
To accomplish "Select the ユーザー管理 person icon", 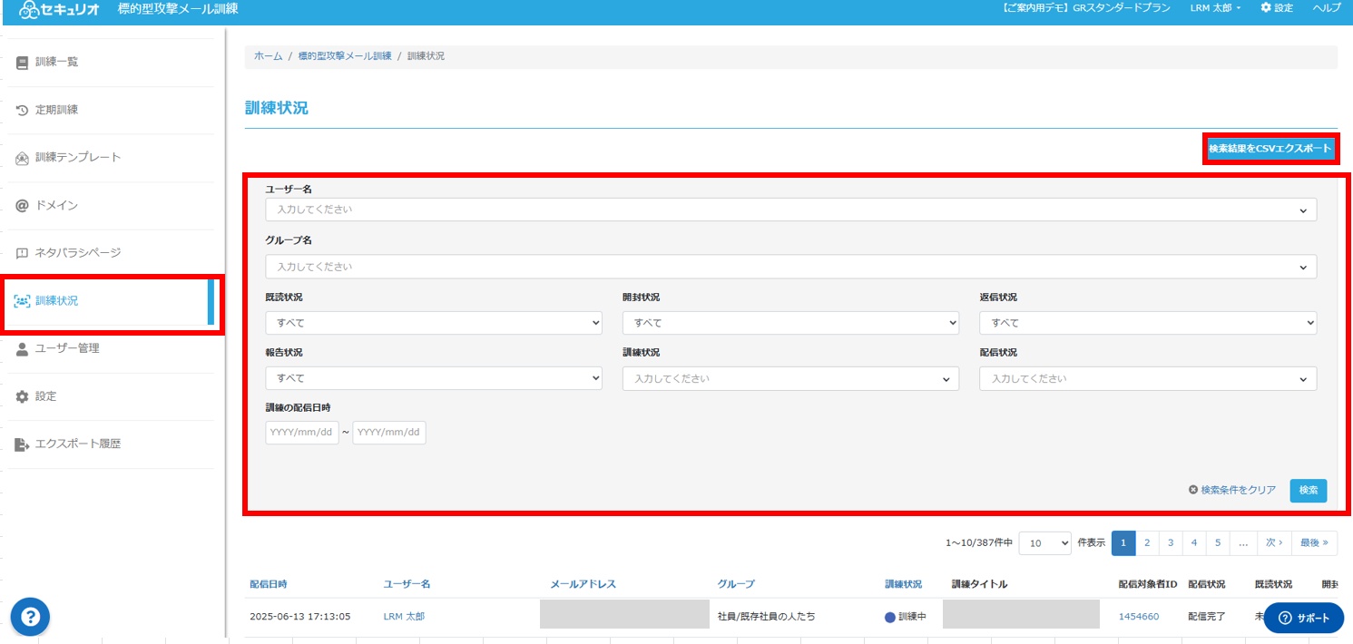I will click(x=23, y=348).
